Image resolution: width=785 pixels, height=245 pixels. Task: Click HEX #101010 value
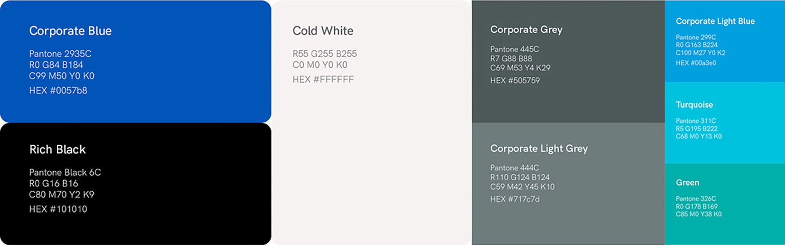click(x=58, y=209)
